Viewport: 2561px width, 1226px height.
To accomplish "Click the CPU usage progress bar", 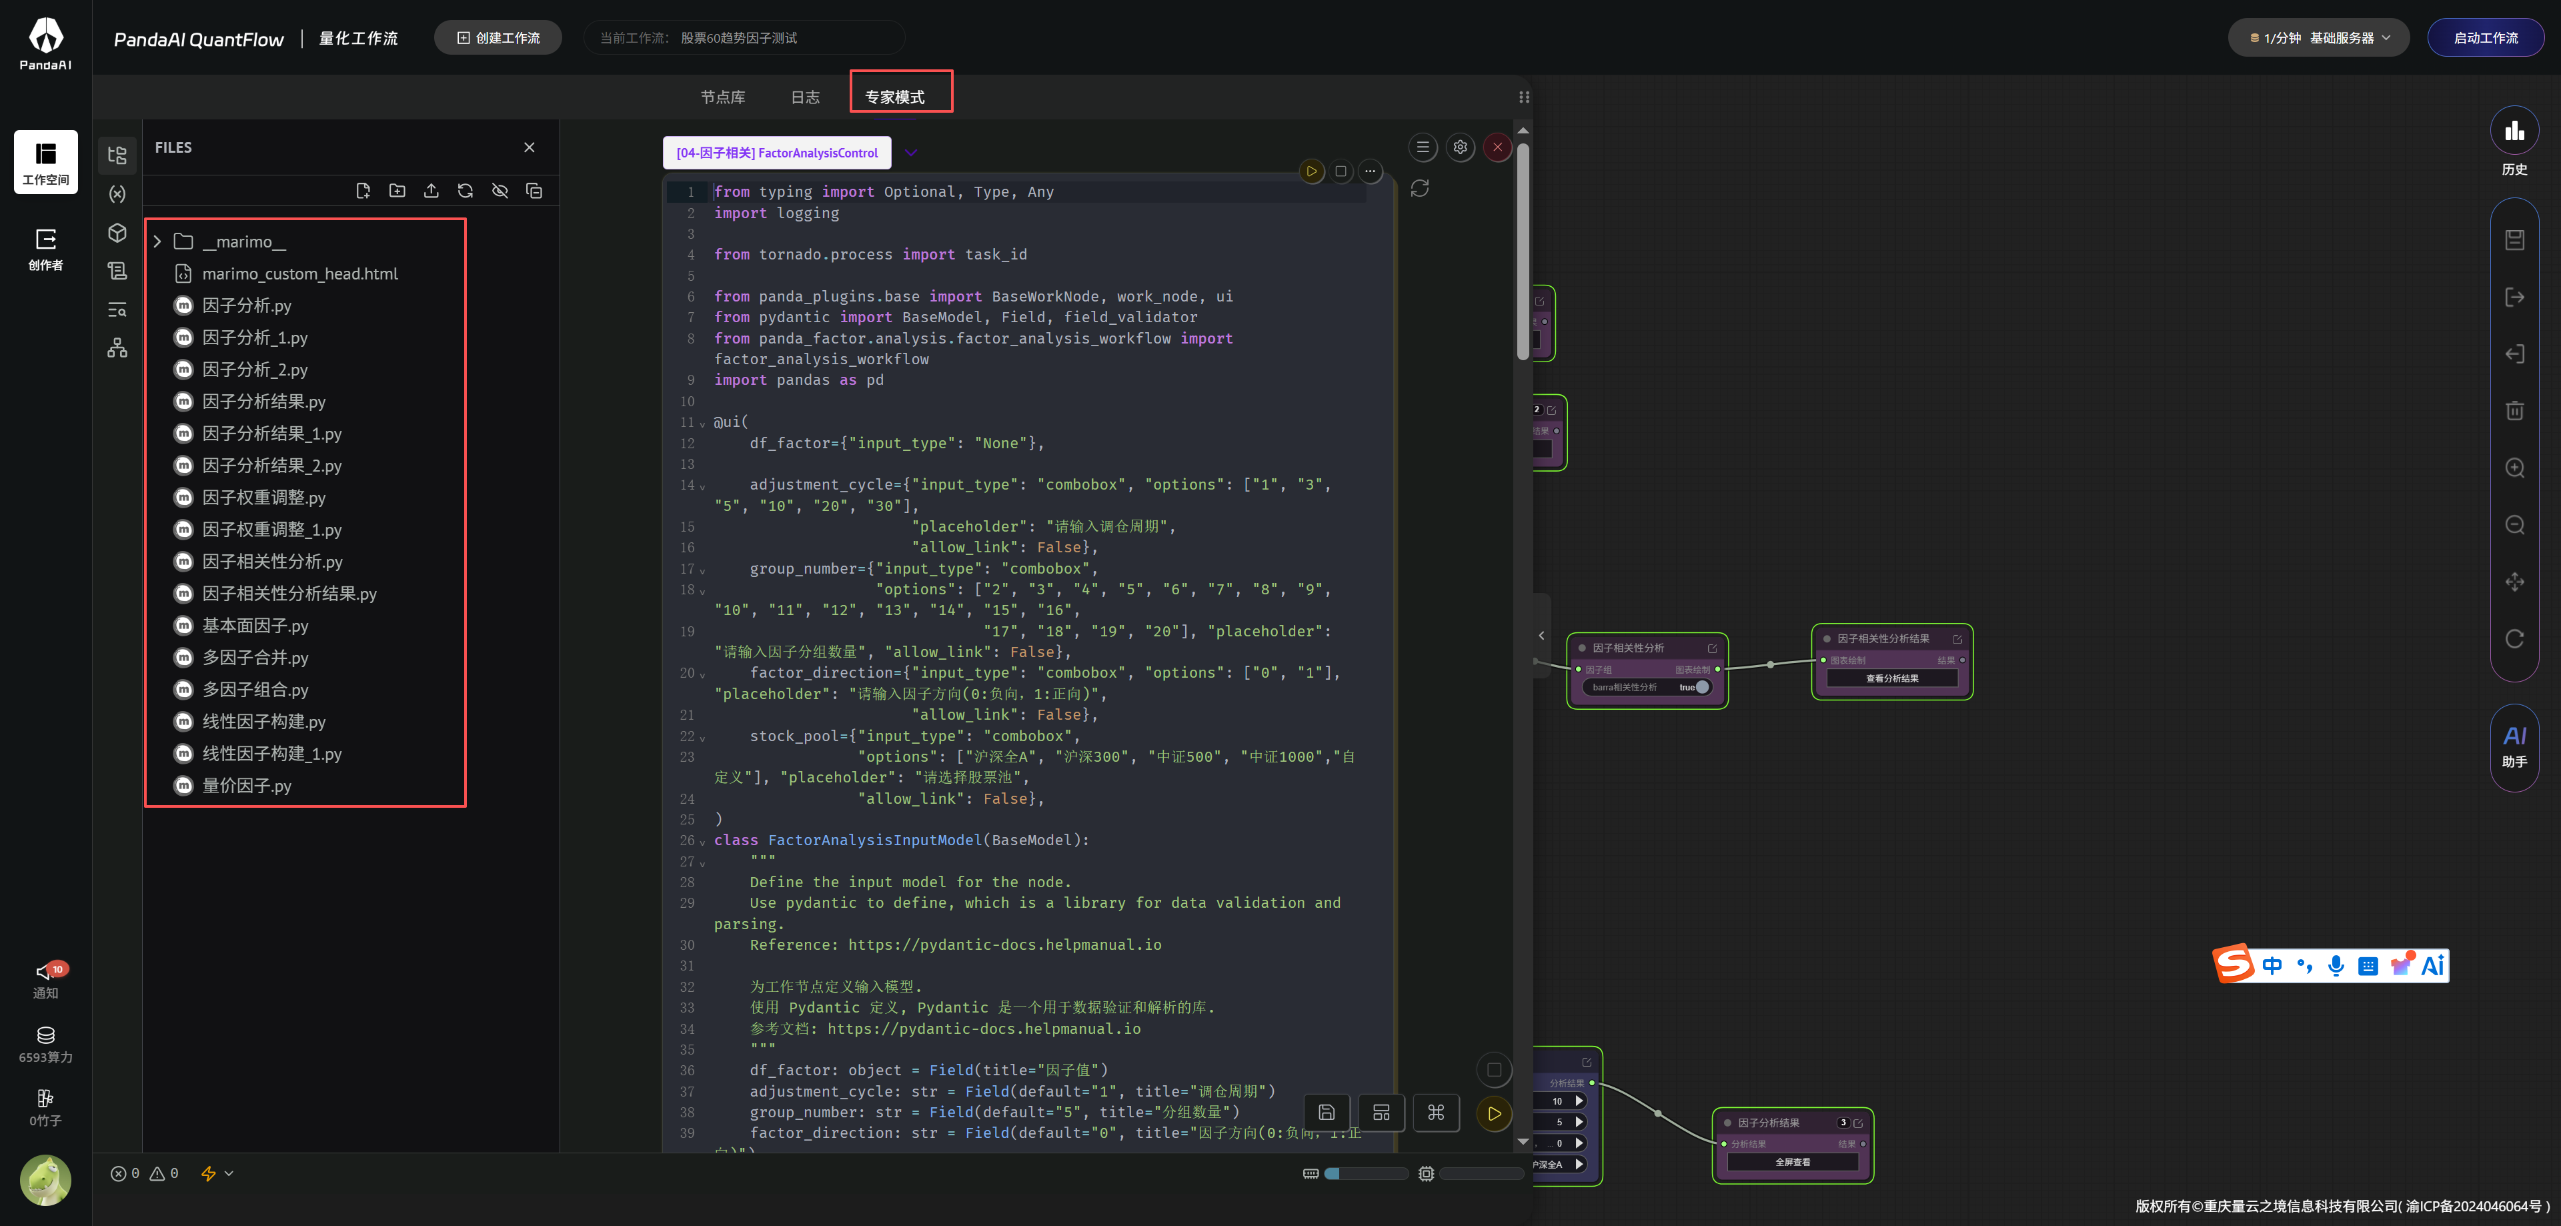I will [1481, 1173].
